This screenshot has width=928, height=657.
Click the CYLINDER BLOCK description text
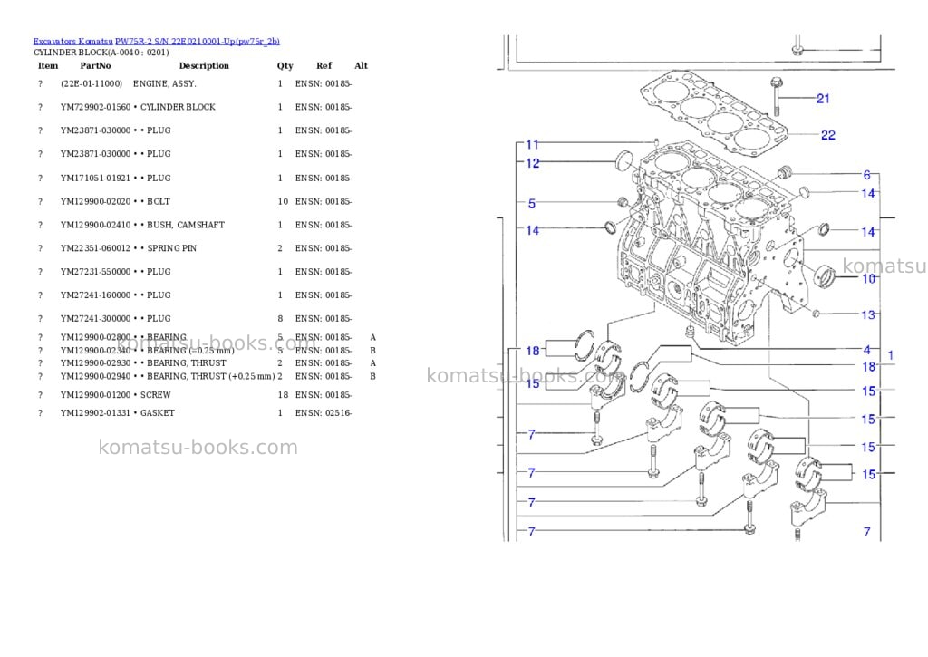(x=178, y=107)
